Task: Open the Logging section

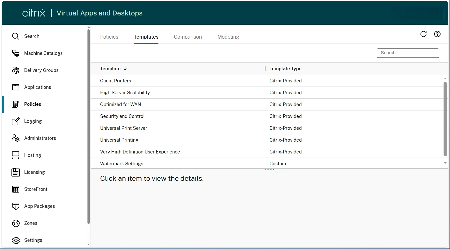Action: (x=33, y=121)
